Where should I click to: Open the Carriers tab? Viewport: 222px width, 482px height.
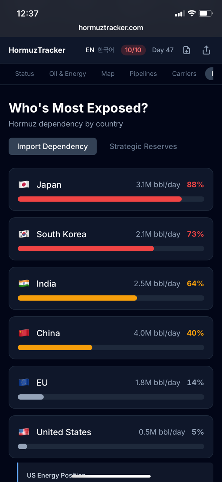[184, 74]
